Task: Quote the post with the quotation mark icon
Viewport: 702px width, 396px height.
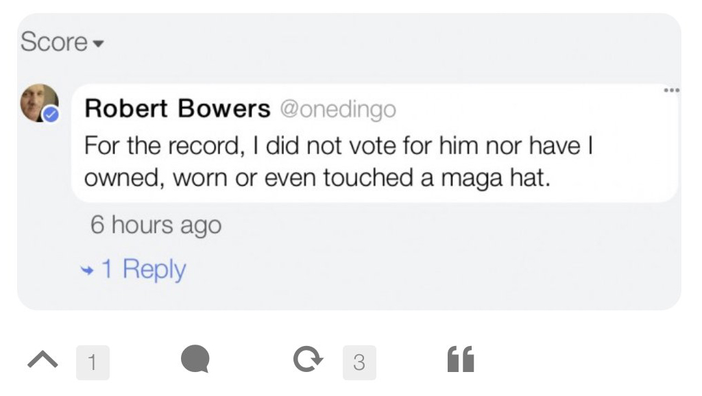Action: click(x=460, y=360)
